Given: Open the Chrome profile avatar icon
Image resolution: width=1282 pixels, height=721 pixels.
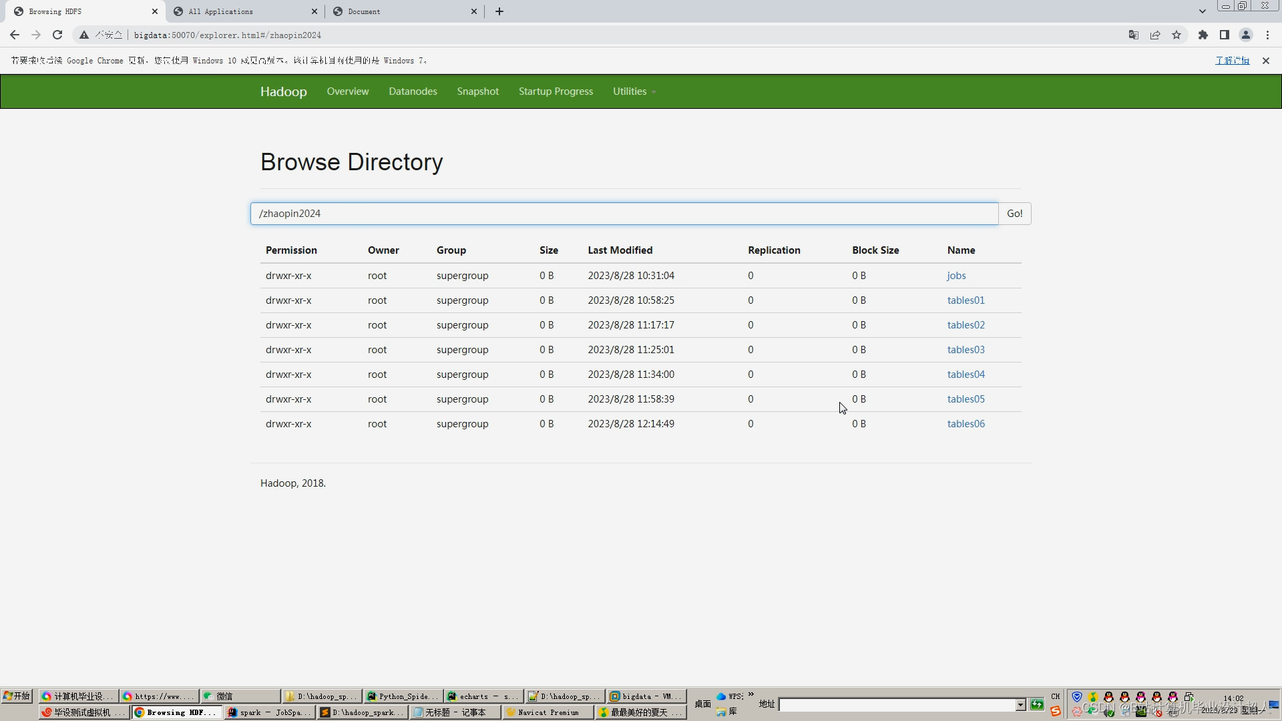Looking at the screenshot, I should (x=1246, y=35).
